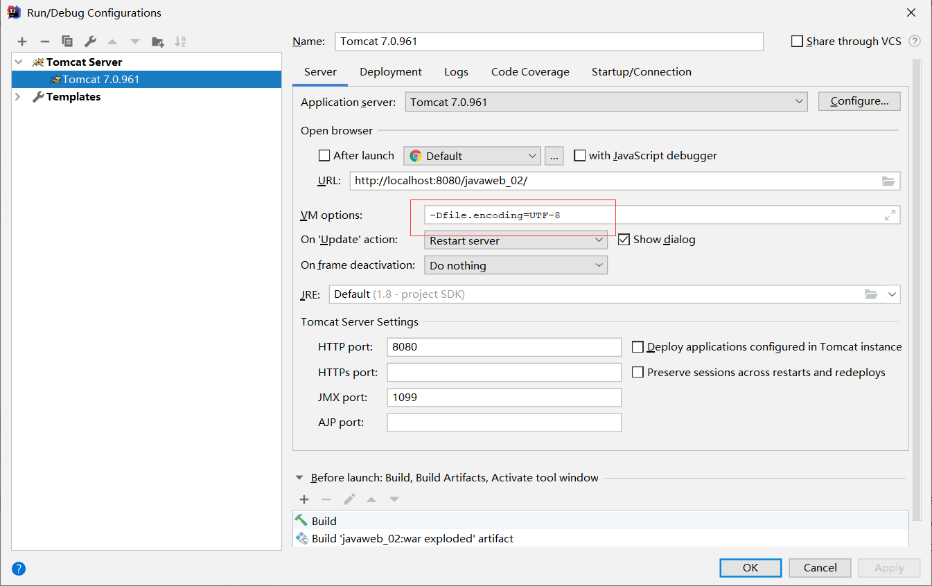This screenshot has height=586, width=932.
Task: Open dialog help question mark
Action: (19, 569)
